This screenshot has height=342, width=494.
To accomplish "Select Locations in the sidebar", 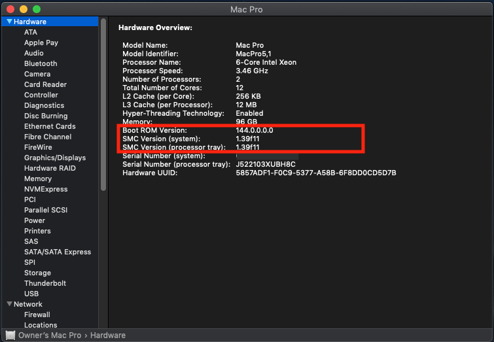I will 41,325.
